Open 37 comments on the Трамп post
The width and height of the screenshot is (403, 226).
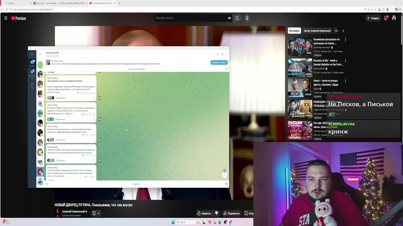coord(71,160)
